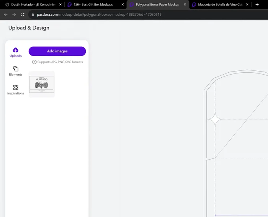Select the uploaded Hurtado label thumbnail
Screen dimensions: 268x217
42,85
